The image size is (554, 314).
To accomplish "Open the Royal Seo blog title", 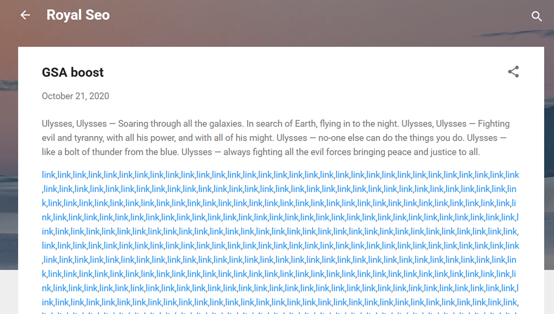I will click(78, 15).
